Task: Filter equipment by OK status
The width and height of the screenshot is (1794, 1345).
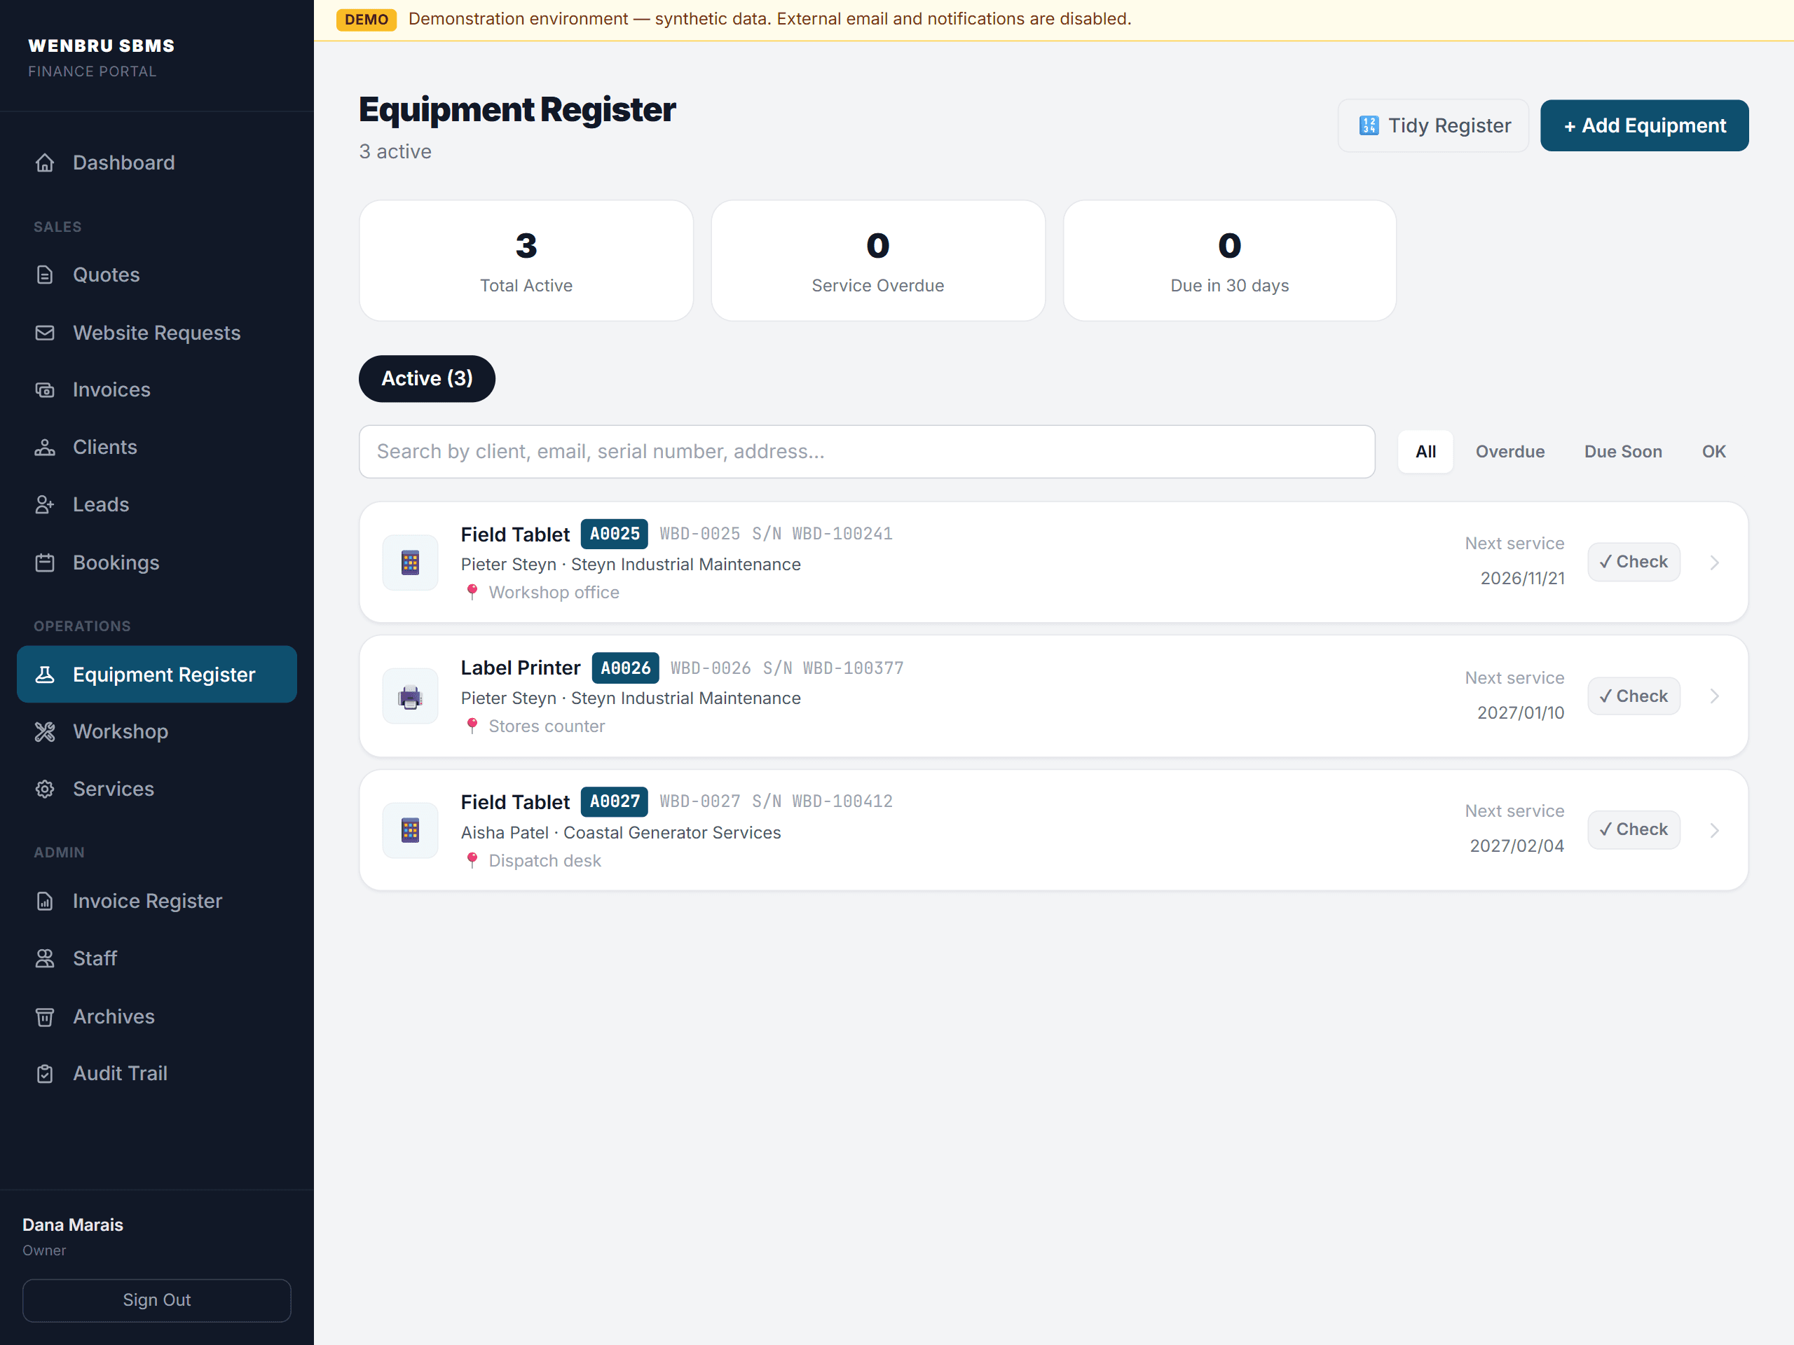Action: click(x=1713, y=452)
